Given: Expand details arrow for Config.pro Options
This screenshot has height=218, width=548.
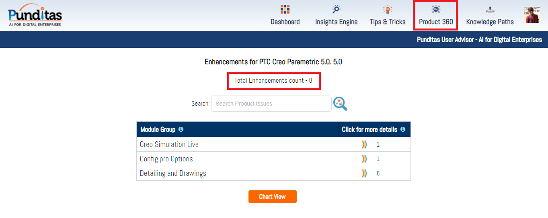Looking at the screenshot, I should coord(364,159).
